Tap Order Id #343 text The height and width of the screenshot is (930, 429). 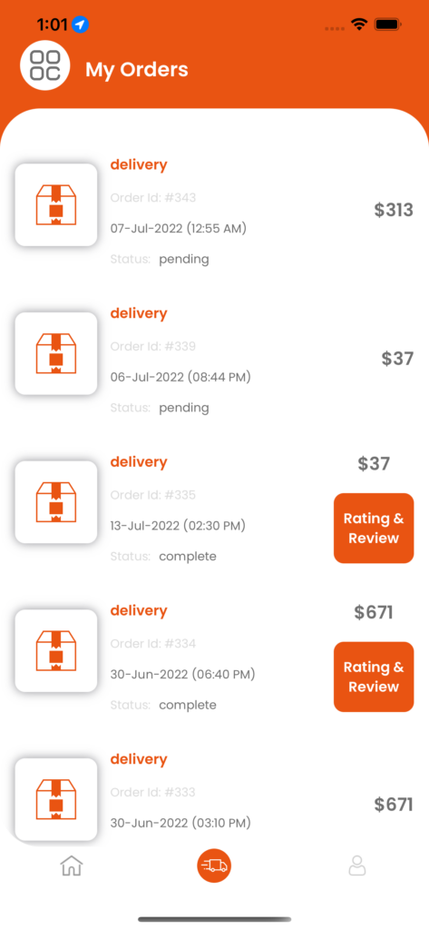coord(153,197)
